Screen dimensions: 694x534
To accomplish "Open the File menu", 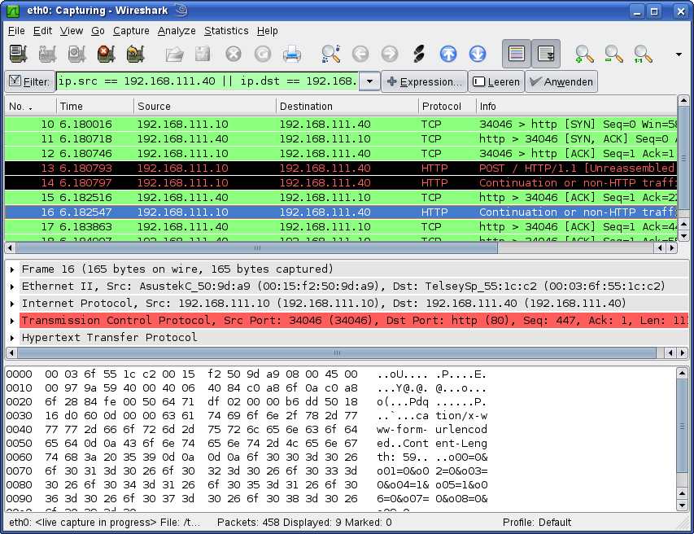I will [x=16, y=31].
